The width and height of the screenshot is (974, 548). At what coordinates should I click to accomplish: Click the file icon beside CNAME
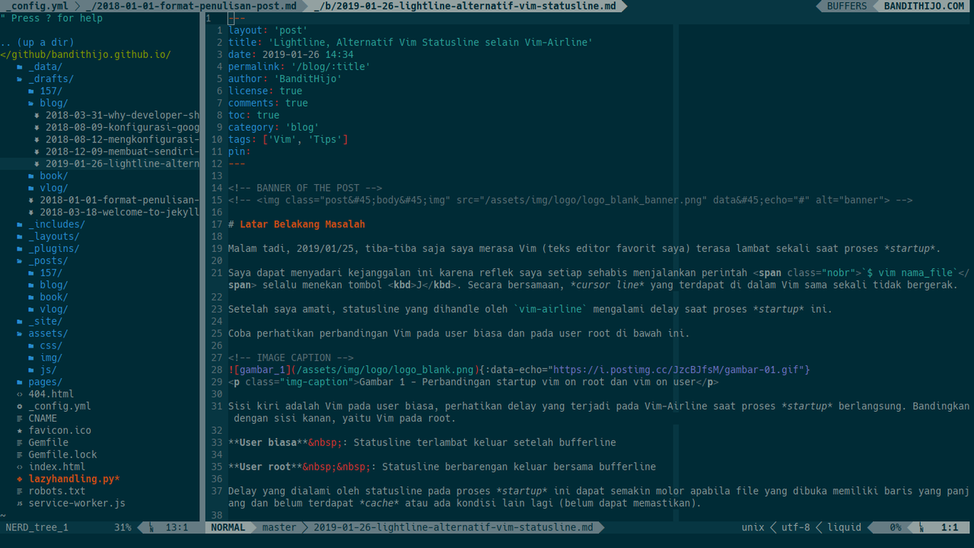point(20,419)
